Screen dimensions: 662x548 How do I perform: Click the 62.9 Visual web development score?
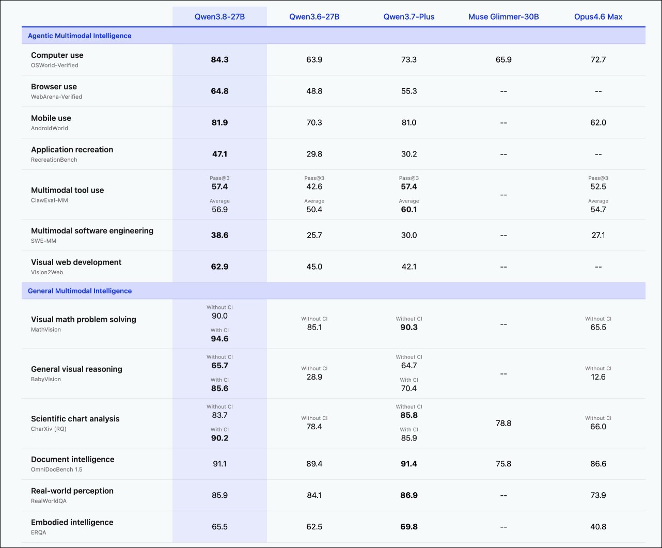(219, 267)
